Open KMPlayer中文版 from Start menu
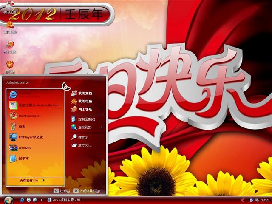272x204 pixels. pos(36,137)
